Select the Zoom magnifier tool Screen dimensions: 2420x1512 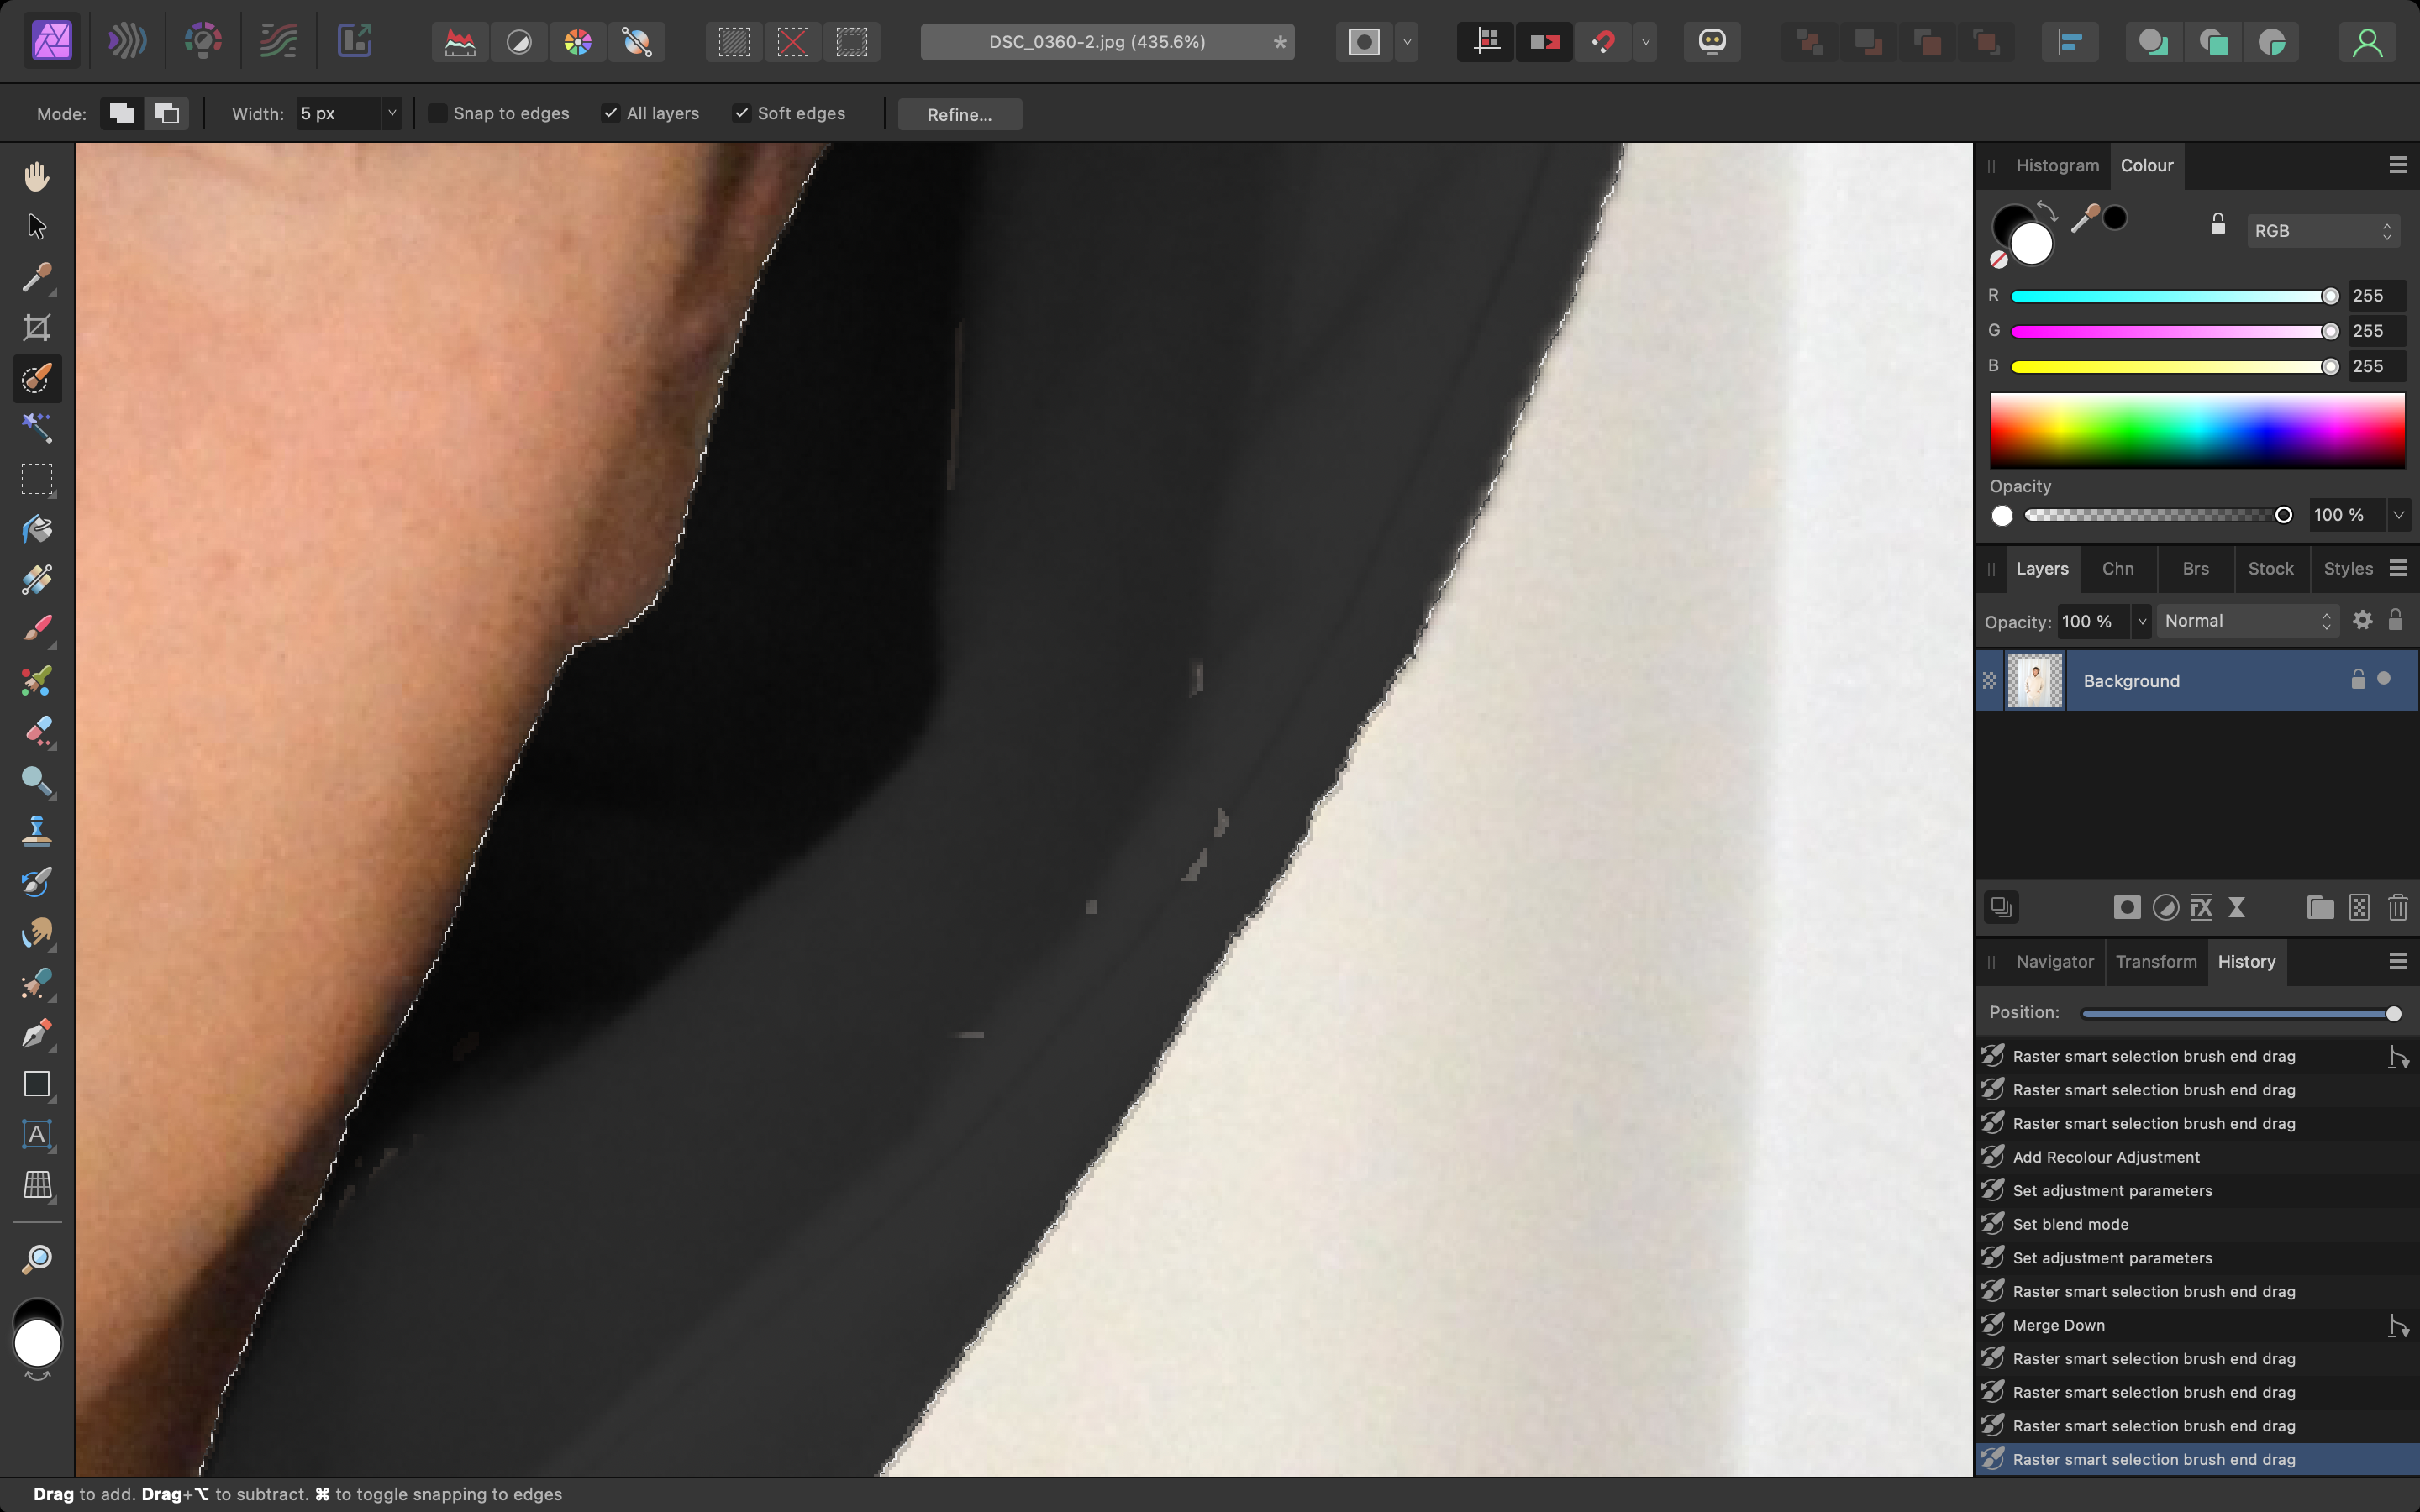[37, 1259]
